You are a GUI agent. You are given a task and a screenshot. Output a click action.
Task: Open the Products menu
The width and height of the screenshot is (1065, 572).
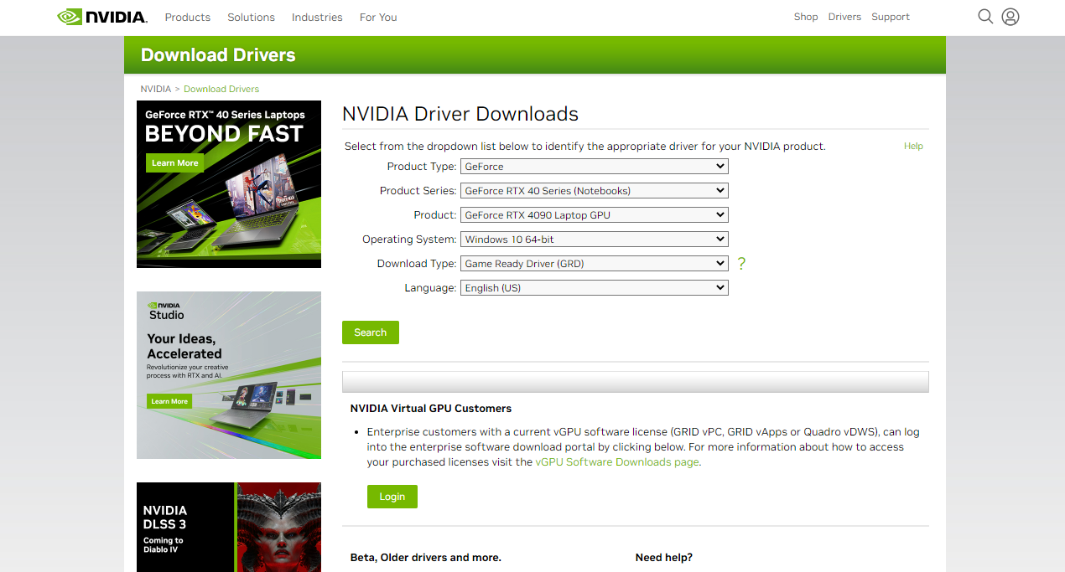pyautogui.click(x=187, y=17)
